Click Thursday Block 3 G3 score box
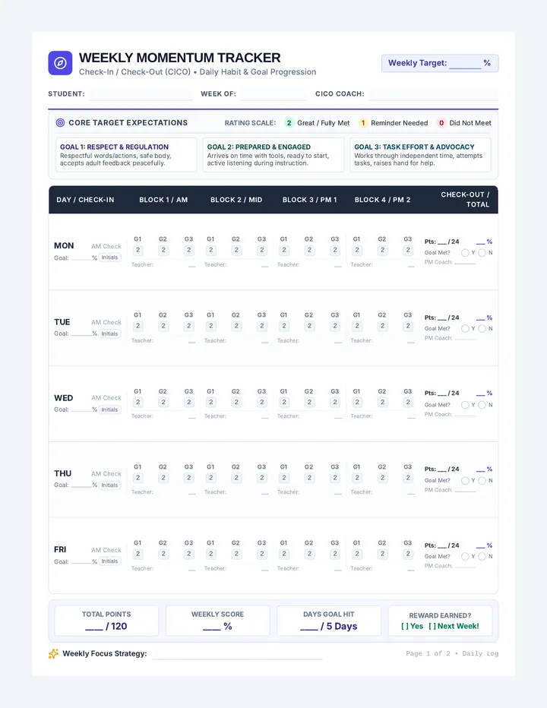This screenshot has height=708, width=547. point(335,478)
